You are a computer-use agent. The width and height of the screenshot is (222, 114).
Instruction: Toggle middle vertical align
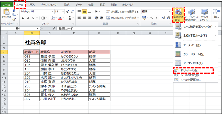coord(84,12)
